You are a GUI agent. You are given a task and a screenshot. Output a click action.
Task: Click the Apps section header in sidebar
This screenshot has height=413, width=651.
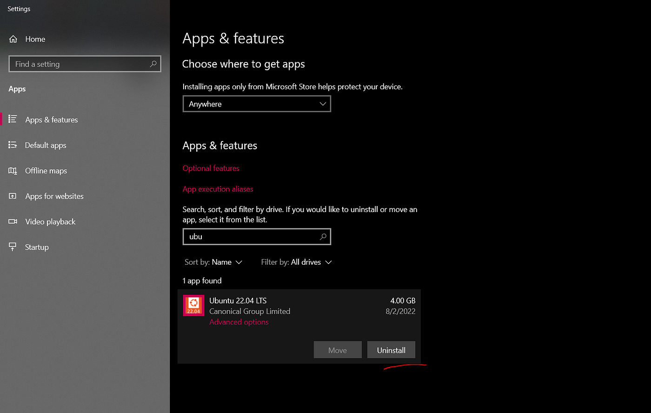tap(17, 89)
